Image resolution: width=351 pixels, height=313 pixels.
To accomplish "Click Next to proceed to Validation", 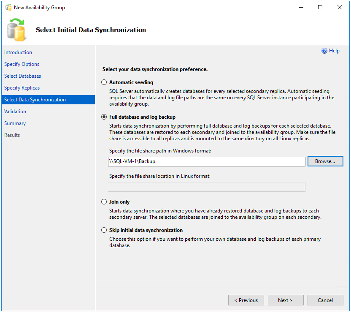I will click(286, 300).
